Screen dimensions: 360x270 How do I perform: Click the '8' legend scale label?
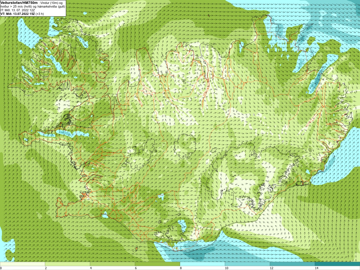[181, 268]
